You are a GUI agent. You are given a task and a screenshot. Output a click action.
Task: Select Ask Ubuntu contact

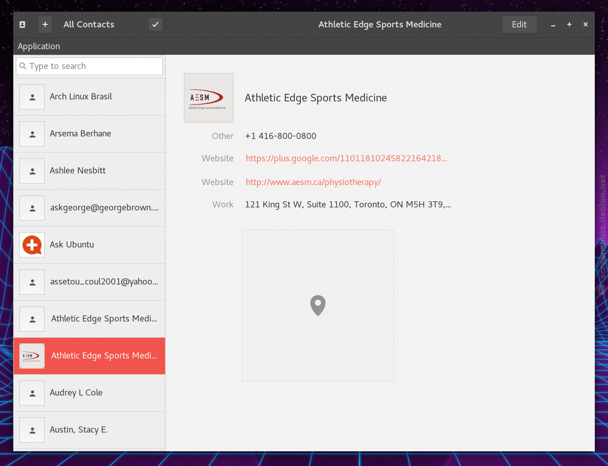click(x=89, y=245)
